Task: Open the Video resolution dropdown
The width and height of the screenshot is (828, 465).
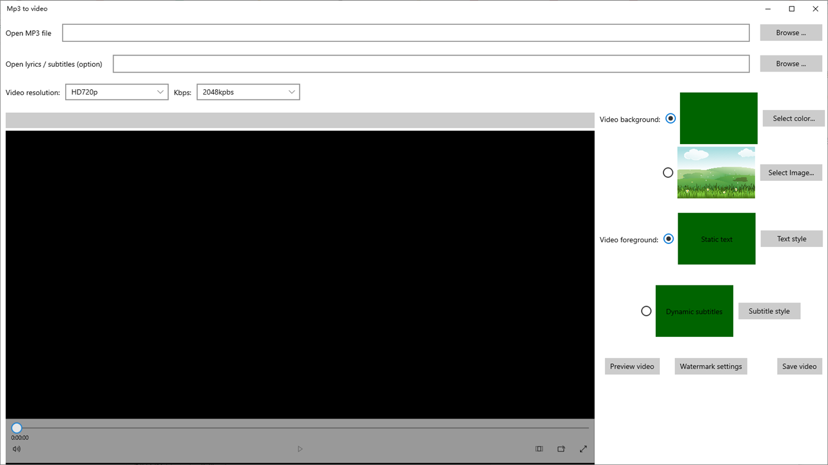Action: click(x=160, y=92)
